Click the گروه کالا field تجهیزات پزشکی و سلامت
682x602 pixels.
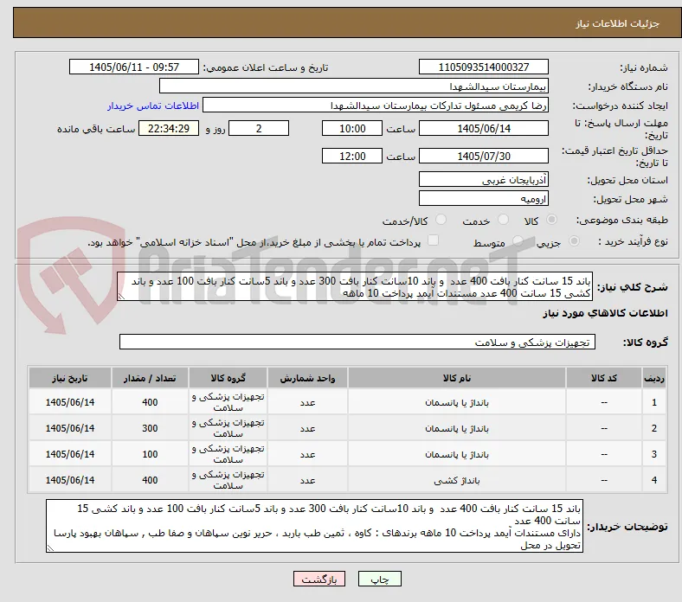(x=357, y=342)
